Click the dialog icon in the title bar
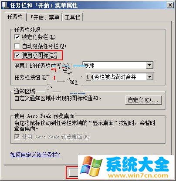This screenshot has width=176, height=181. point(5,5)
